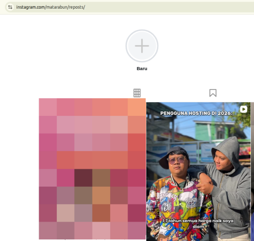Image resolution: width=254 pixels, height=241 pixels.
Task: Click the "Baru" highlight label
Action: click(142, 69)
